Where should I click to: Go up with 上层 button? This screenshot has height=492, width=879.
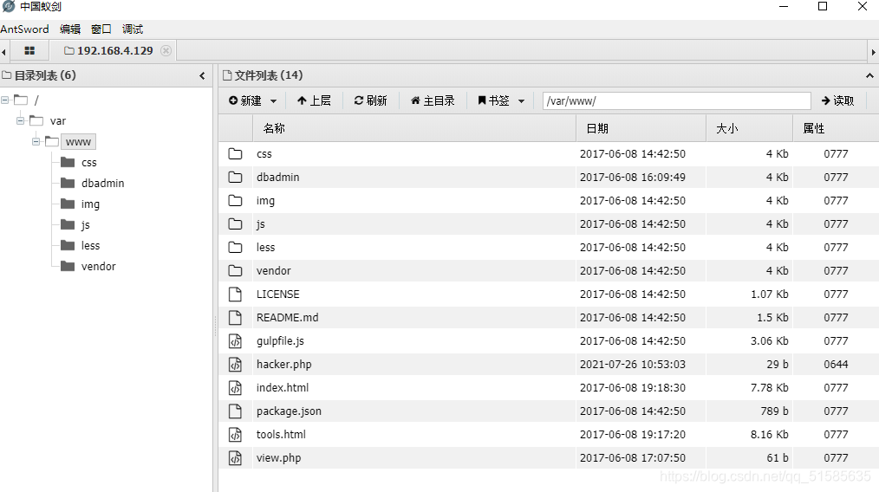click(x=314, y=100)
